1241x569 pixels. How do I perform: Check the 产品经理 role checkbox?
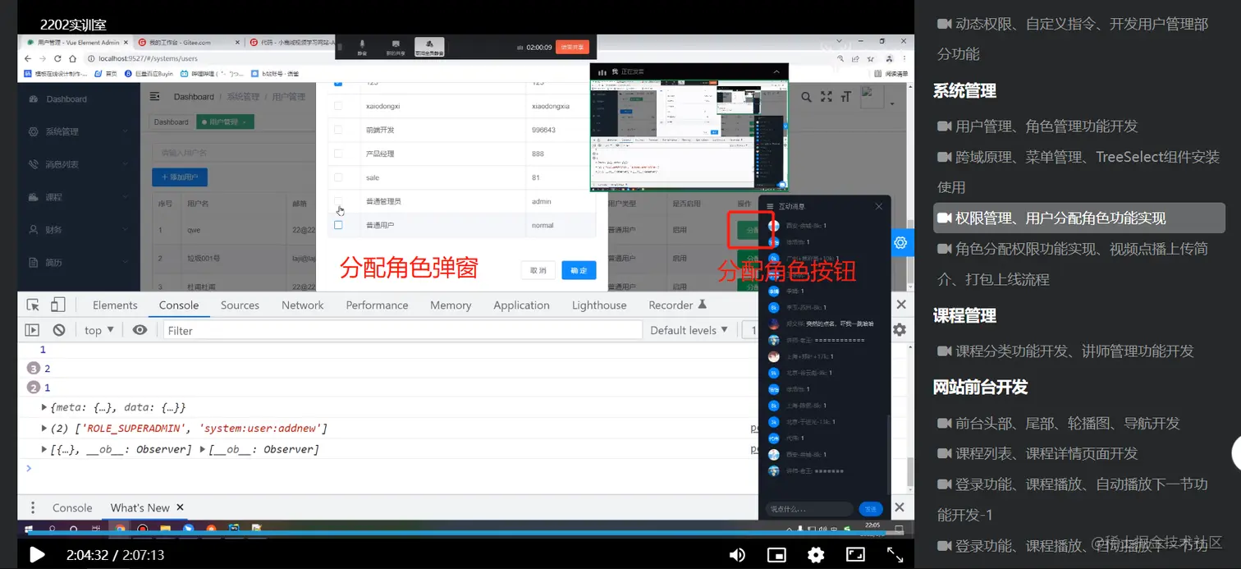click(x=338, y=154)
